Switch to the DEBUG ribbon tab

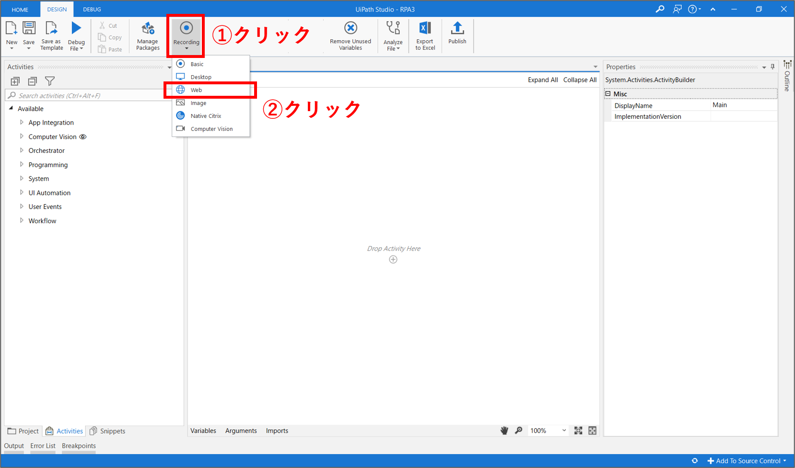[x=92, y=10]
